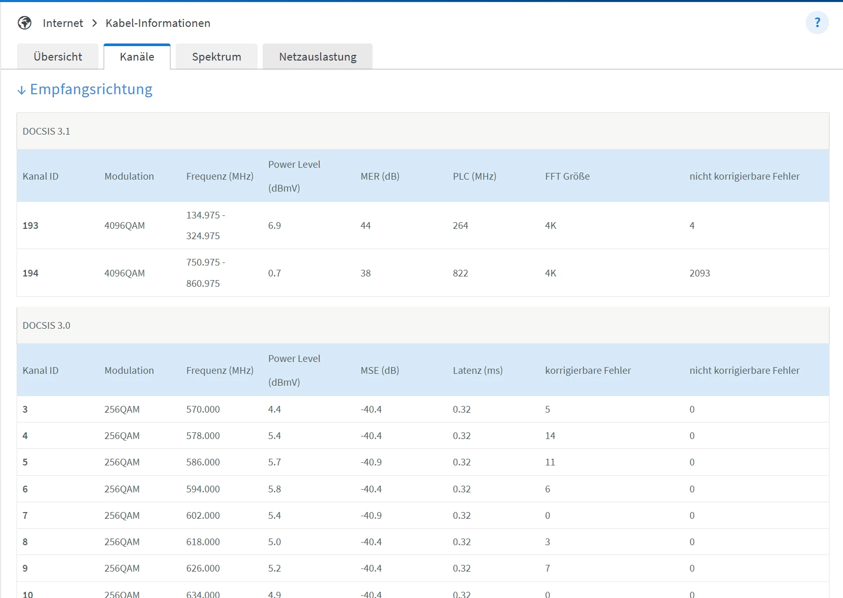This screenshot has height=598, width=843.
Task: Click frequency 570.000 in channel 3 row
Action: pyautogui.click(x=203, y=410)
